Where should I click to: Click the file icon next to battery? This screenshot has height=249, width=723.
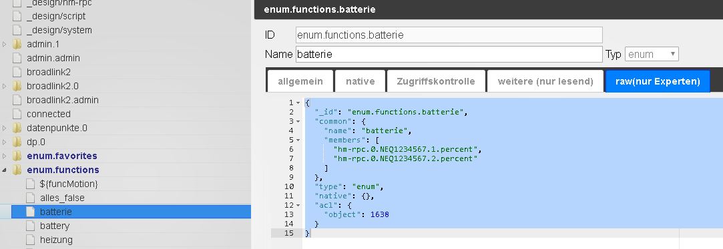pos(31,226)
